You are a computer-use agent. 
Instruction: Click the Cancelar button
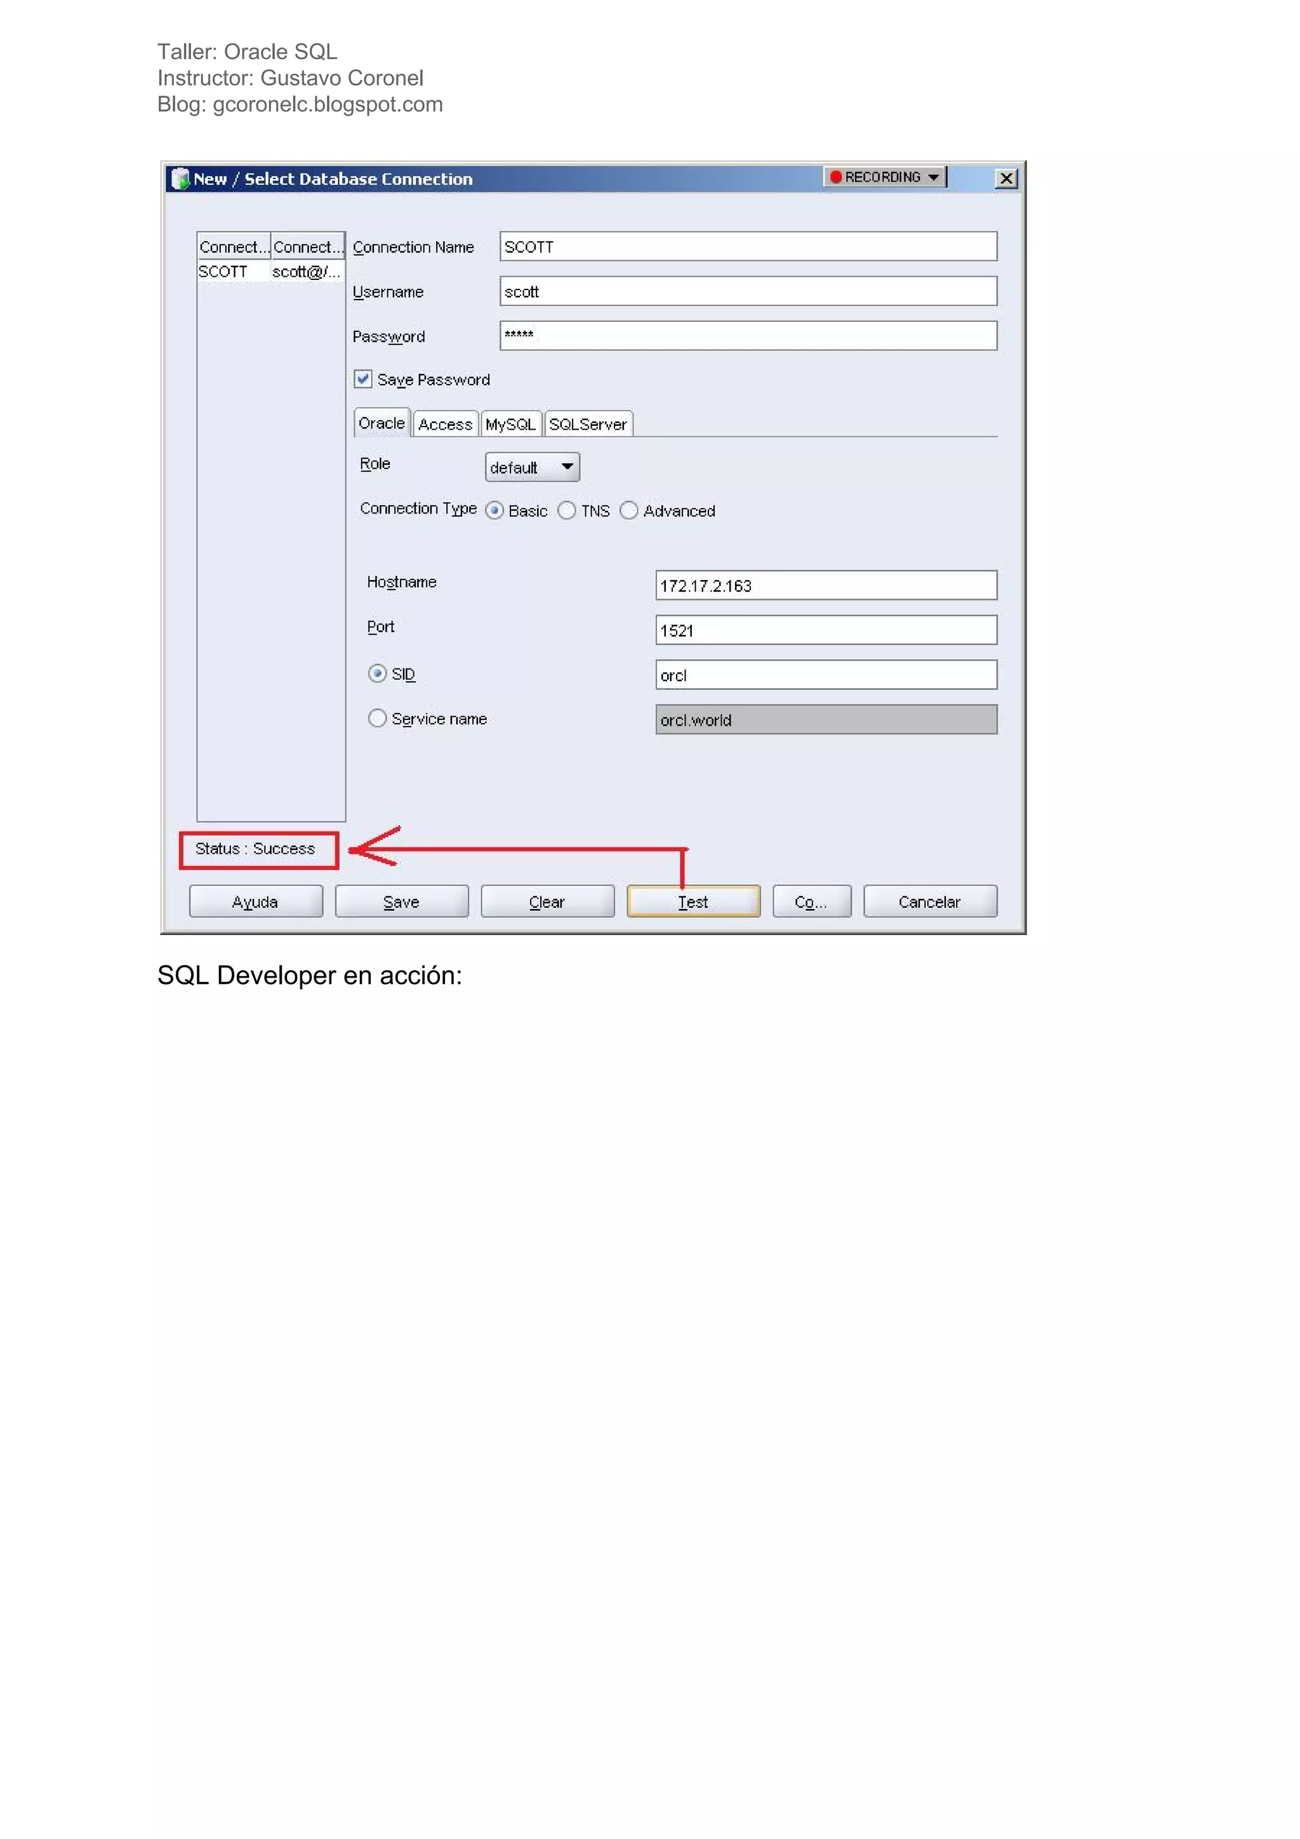pyautogui.click(x=930, y=902)
